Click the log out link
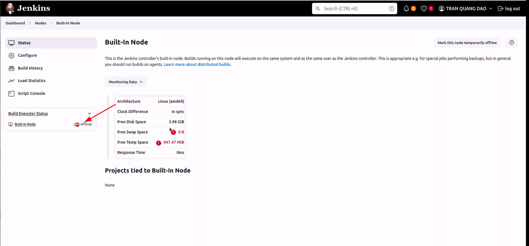 point(509,9)
